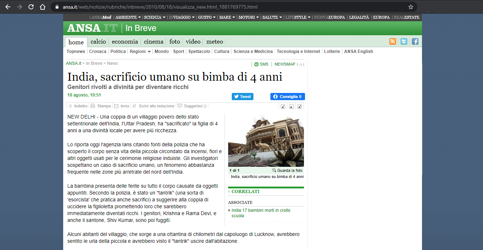The image size is (483, 250).
Task: Increase article text size
Action: click(300, 107)
